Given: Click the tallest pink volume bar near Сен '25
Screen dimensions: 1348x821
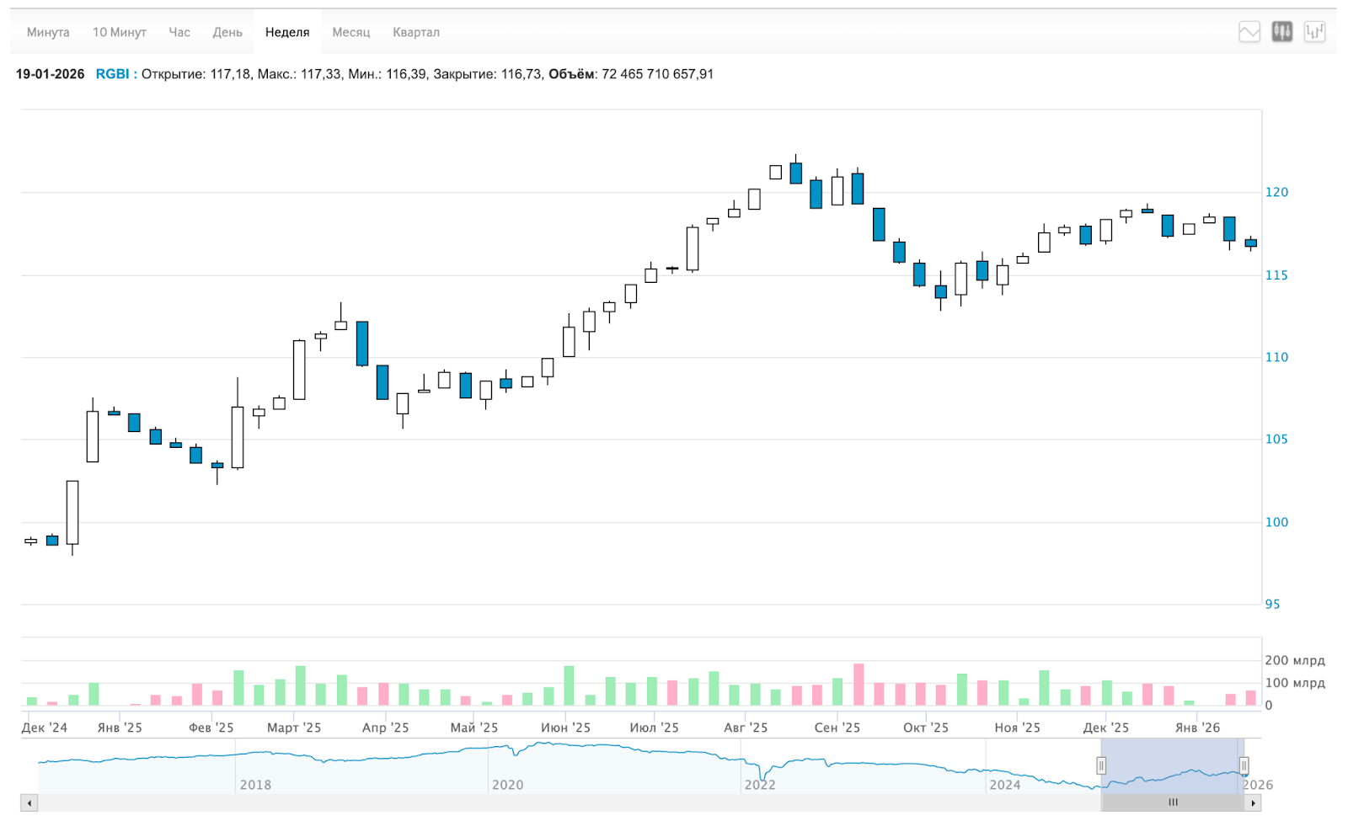Looking at the screenshot, I should pyautogui.click(x=859, y=685).
